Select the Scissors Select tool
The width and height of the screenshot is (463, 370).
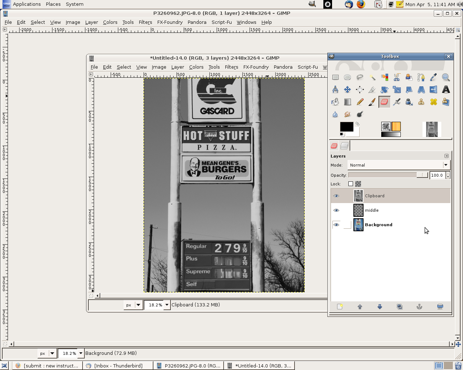tap(397, 77)
